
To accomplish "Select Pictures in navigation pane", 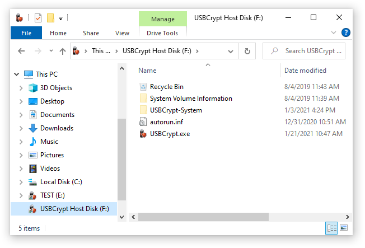I will tap(52, 155).
